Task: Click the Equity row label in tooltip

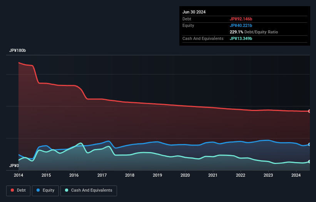Action: (188, 25)
